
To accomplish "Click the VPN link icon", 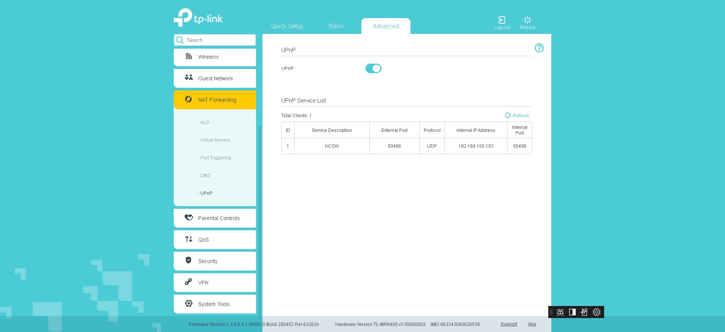I will point(188,282).
